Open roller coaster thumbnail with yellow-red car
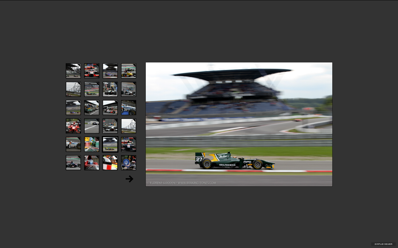Viewport: 398px width, 248px height. pos(129,126)
